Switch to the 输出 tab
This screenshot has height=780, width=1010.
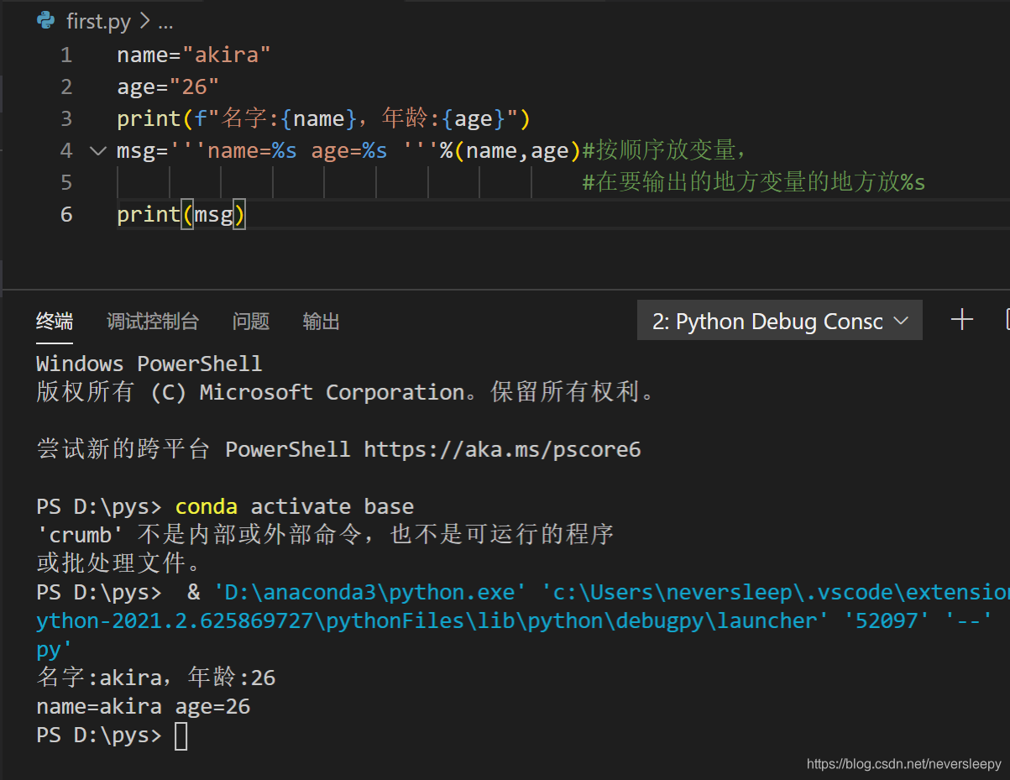321,321
